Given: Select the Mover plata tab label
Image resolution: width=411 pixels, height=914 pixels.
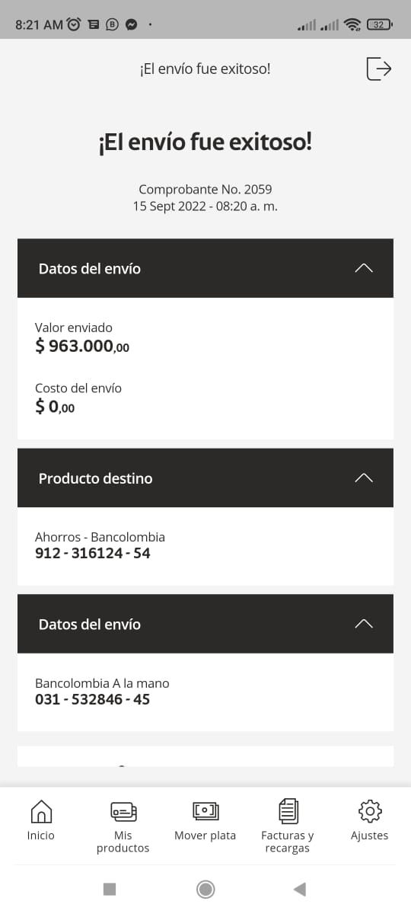Looking at the screenshot, I should [x=205, y=836].
